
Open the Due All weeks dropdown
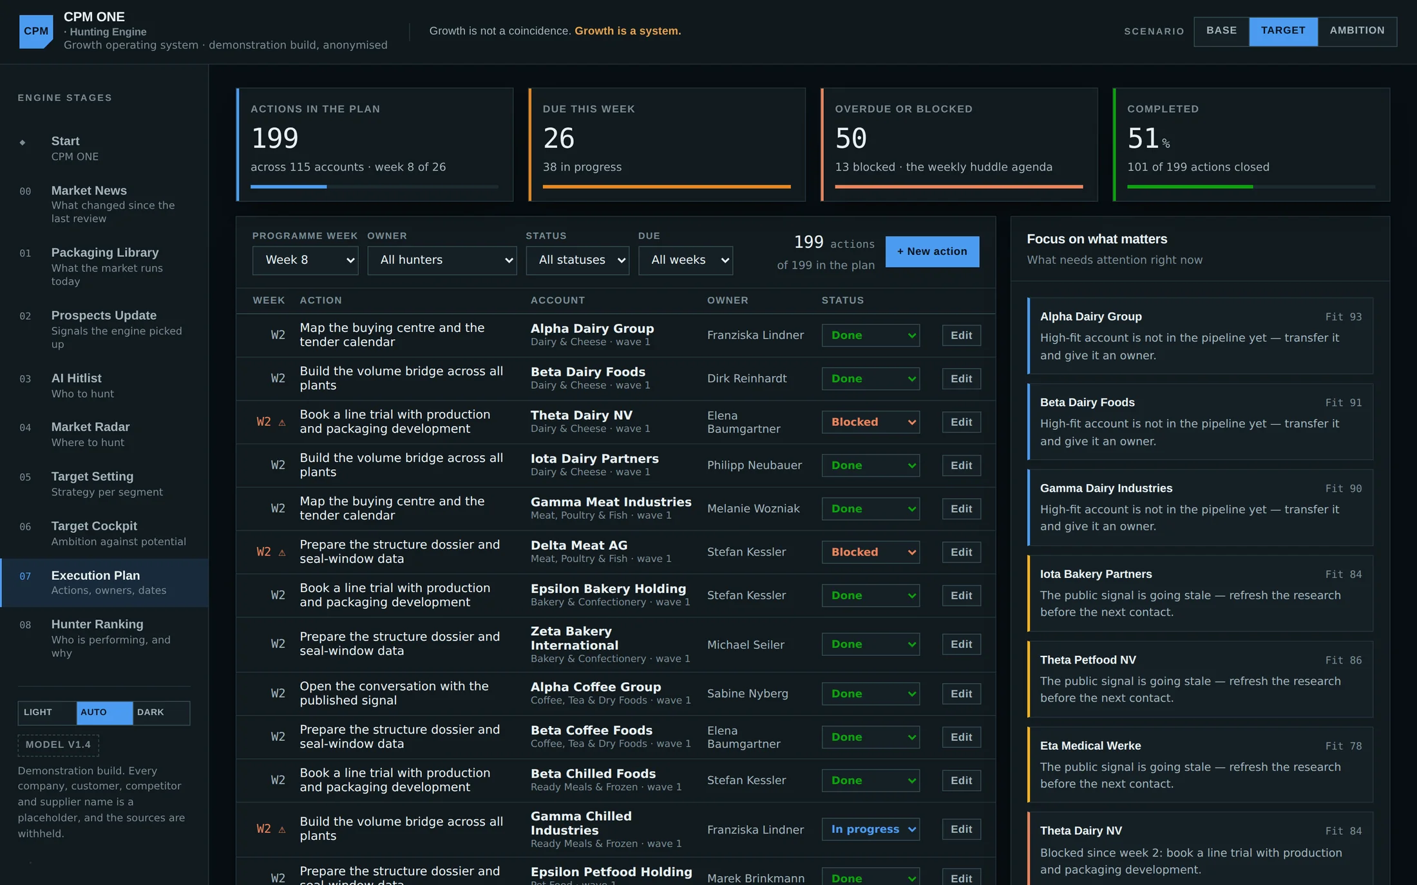click(685, 260)
